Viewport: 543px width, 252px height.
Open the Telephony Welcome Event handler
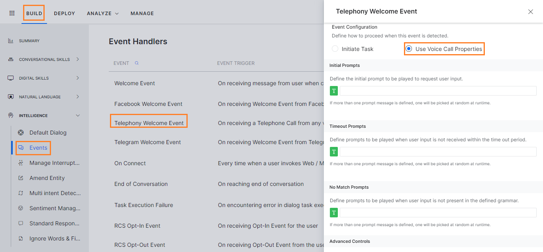click(149, 123)
